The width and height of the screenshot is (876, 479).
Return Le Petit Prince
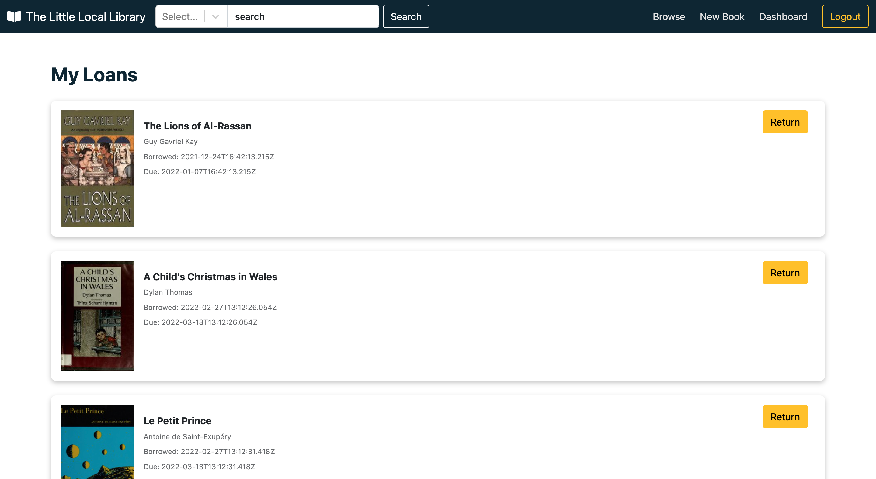click(785, 417)
